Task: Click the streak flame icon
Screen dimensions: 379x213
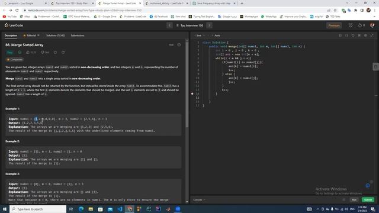Action: [x=361, y=25]
